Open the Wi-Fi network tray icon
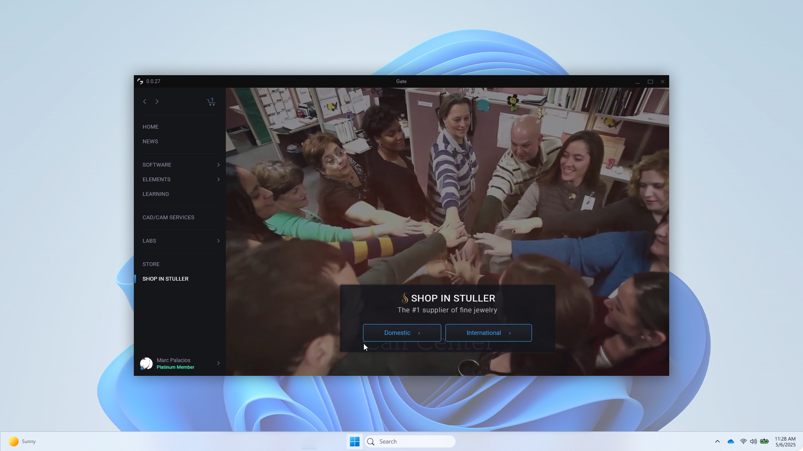Screen dimensions: 803x451 point(743,441)
